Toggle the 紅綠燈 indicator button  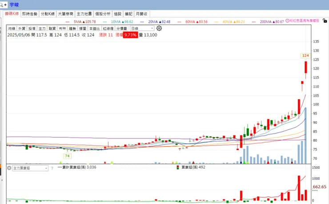click(x=108, y=29)
